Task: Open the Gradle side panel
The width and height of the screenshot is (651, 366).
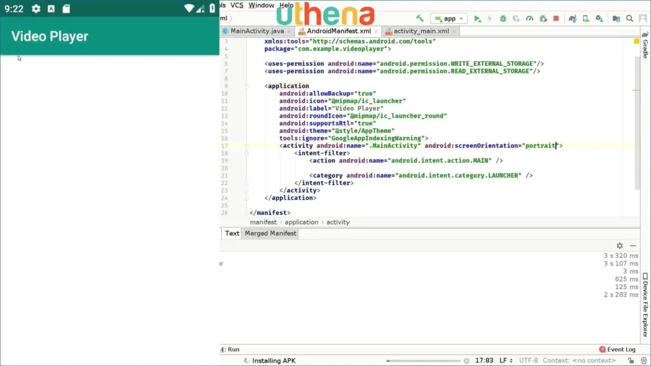Action: pyautogui.click(x=645, y=45)
